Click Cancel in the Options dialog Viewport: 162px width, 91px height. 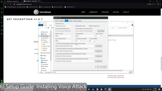click(x=104, y=67)
